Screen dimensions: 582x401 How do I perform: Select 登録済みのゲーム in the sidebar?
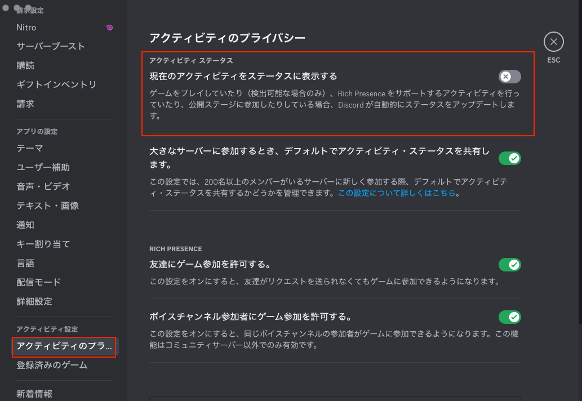[x=52, y=365]
